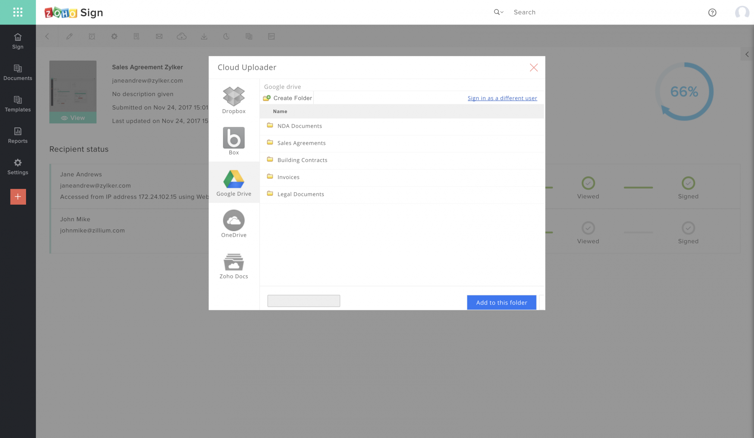Open the Reports sidebar section
754x438 pixels.
click(18, 135)
